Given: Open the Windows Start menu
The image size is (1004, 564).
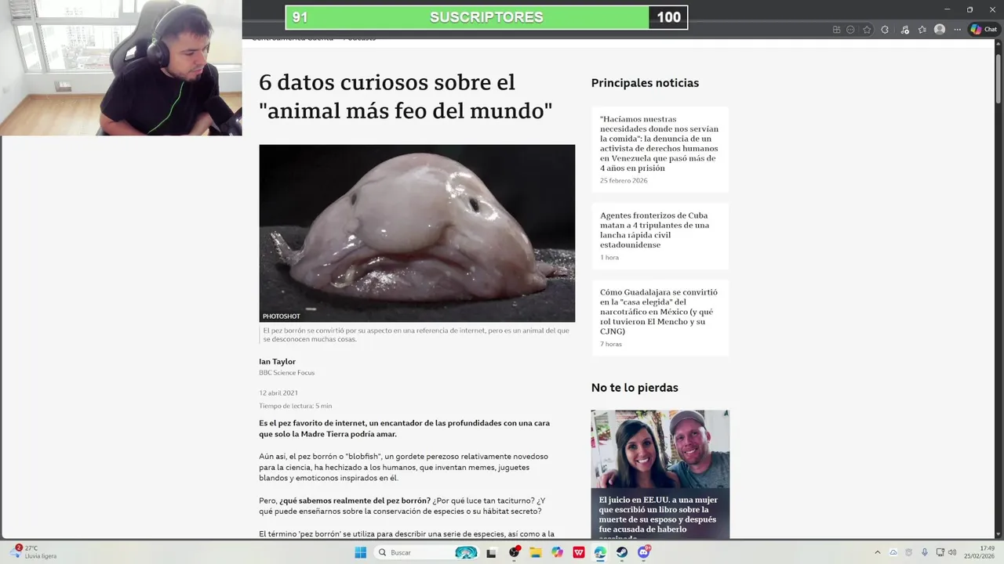Looking at the screenshot, I should tap(361, 552).
